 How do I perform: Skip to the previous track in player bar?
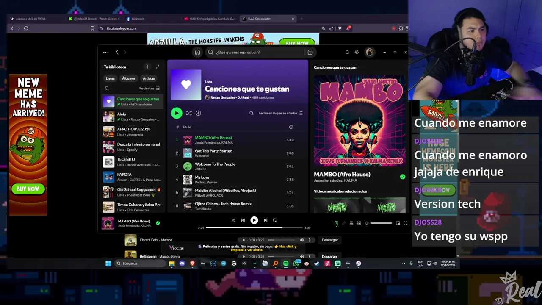click(x=243, y=220)
